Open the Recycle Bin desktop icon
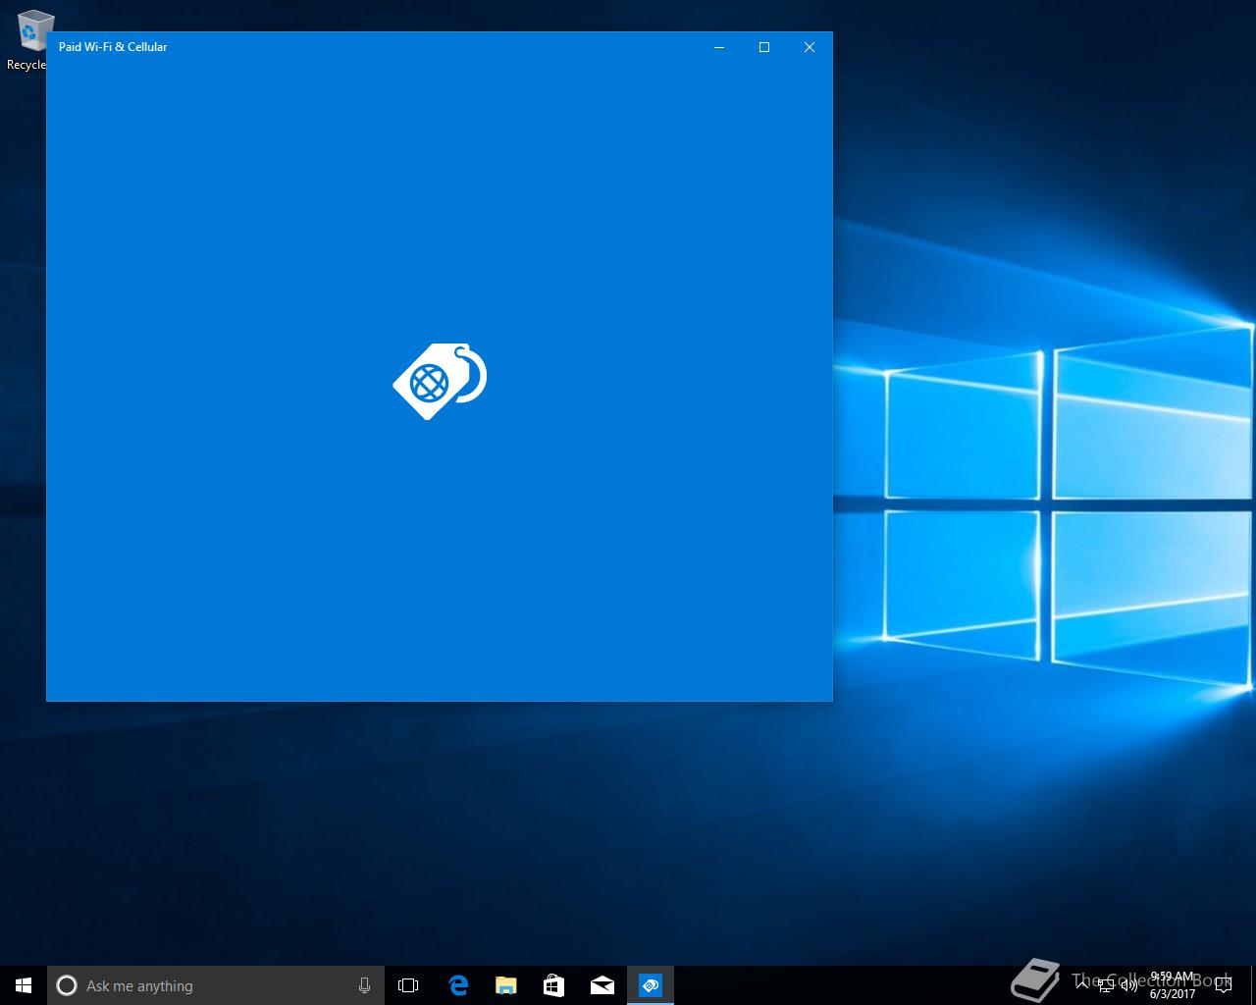 point(29,41)
